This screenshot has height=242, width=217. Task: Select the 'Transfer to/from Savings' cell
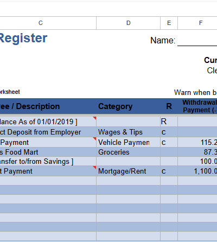point(48,161)
